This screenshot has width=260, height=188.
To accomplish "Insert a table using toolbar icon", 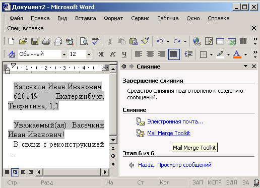I will coord(220,41).
